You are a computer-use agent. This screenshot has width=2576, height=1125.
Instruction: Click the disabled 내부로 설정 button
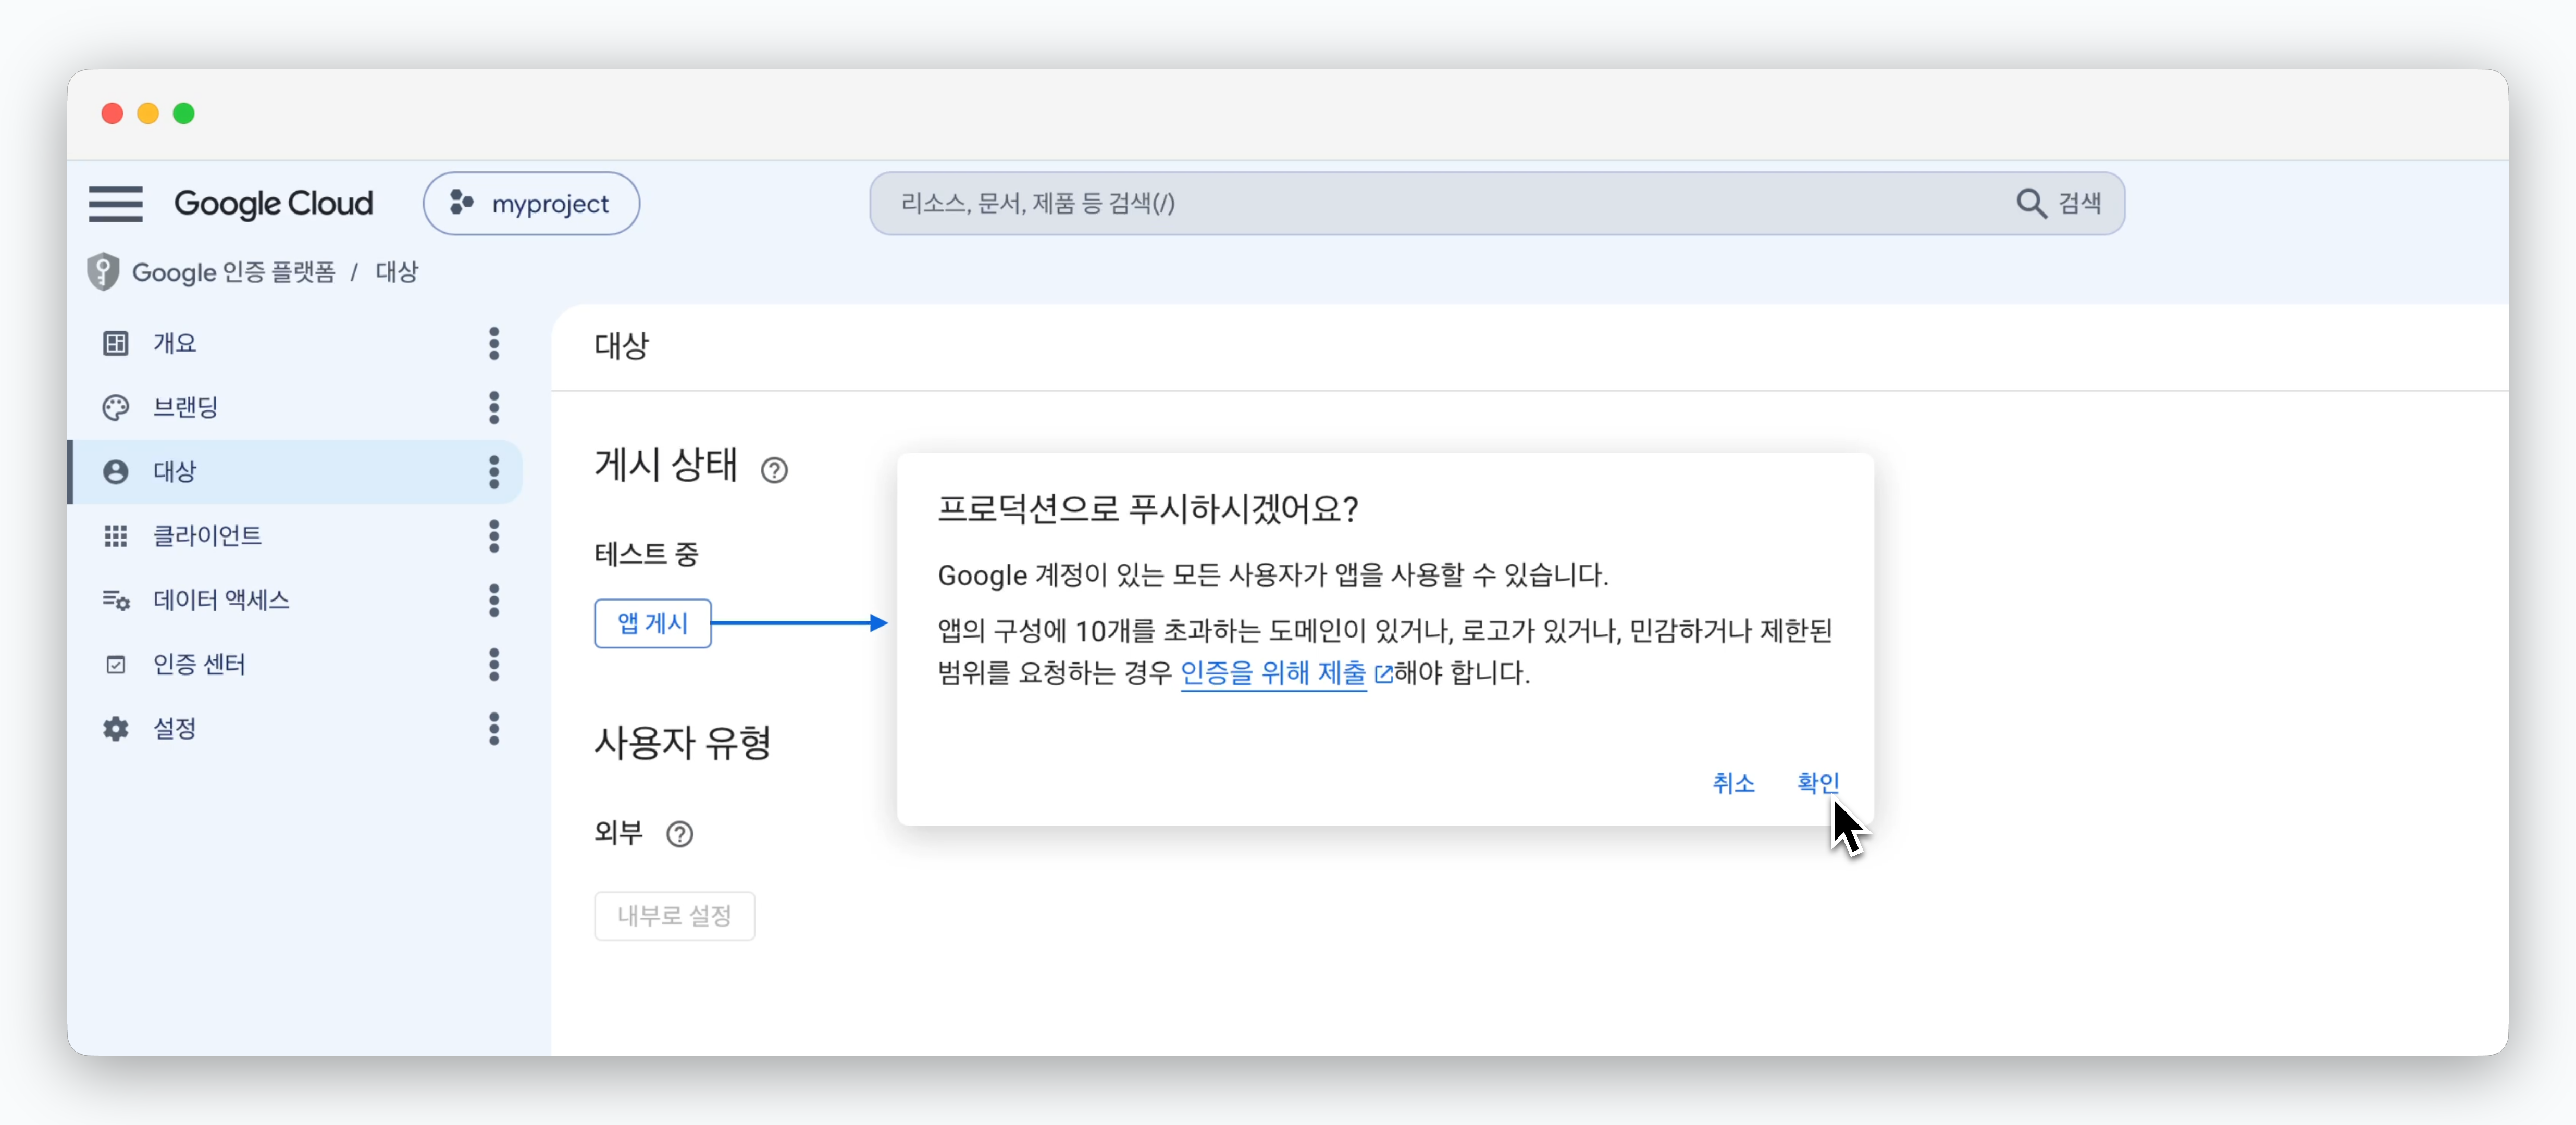[x=674, y=916]
